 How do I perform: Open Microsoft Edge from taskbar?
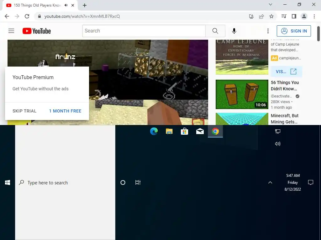point(154,131)
